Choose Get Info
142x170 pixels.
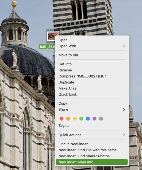(x=92, y=64)
